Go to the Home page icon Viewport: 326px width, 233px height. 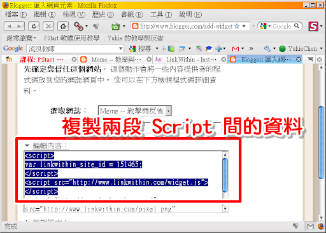pos(63,27)
